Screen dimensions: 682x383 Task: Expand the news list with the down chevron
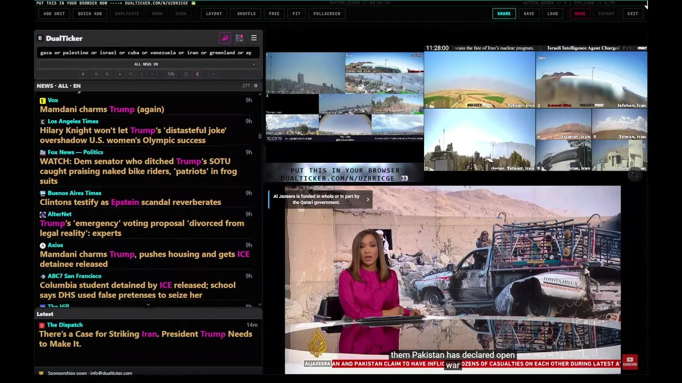pos(148,305)
